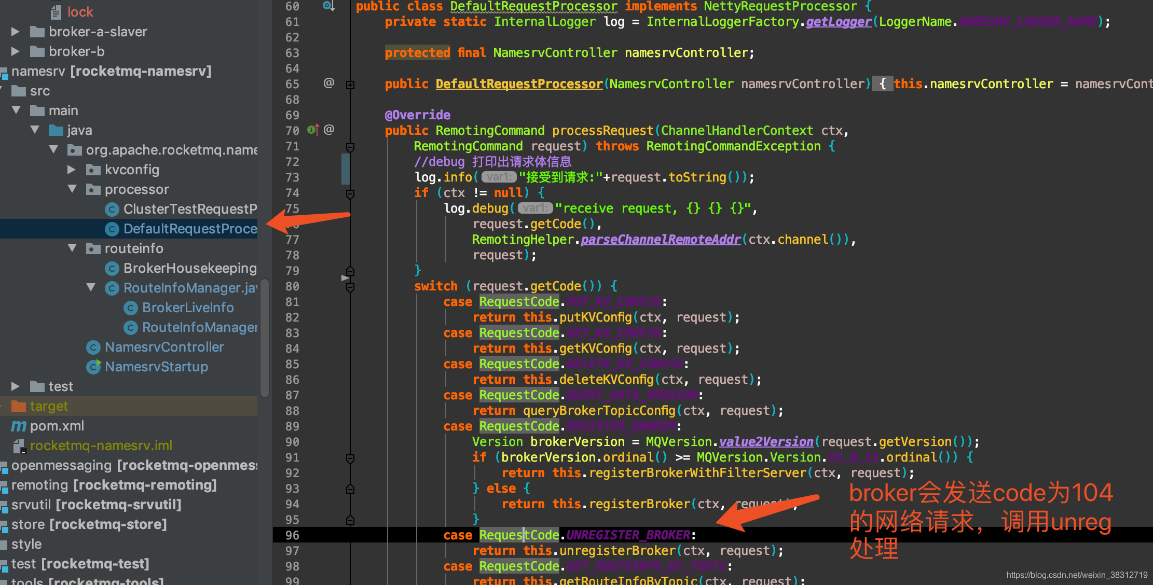1153x585 pixels.
Task: Expand the folded constructor on line 65
Action: coord(350,85)
